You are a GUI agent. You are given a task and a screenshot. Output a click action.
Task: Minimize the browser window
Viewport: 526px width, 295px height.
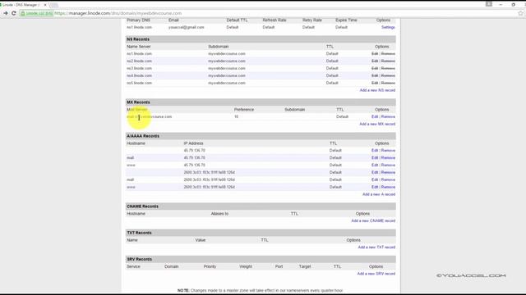click(x=501, y=5)
